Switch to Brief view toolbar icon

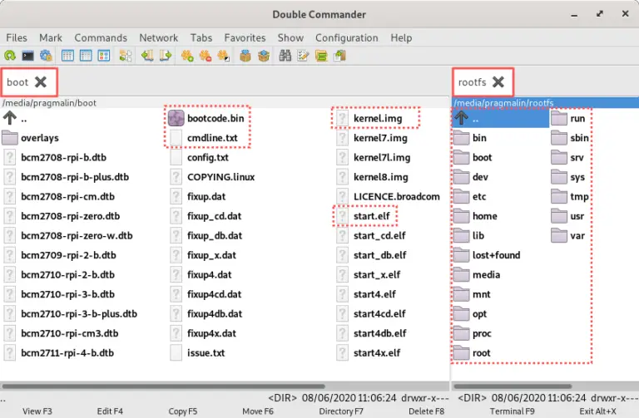point(67,56)
